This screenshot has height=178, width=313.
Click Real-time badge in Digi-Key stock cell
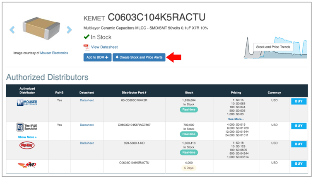[x=189, y=152]
